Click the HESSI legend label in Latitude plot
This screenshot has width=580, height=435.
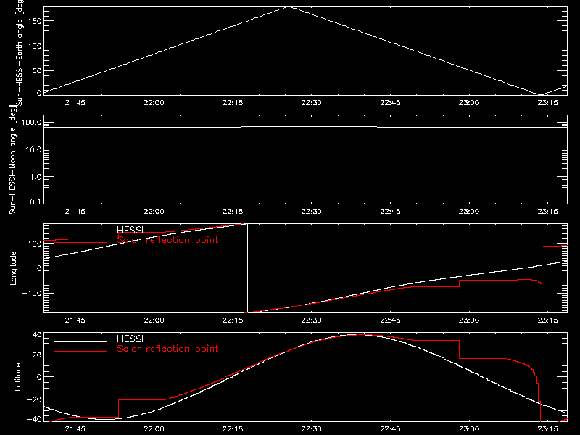point(130,339)
